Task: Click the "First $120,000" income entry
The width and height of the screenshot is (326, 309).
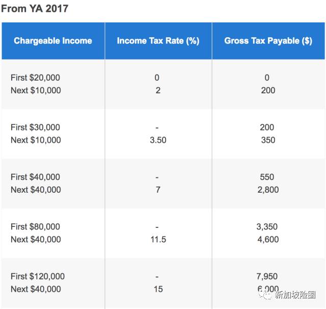Action: (38, 276)
